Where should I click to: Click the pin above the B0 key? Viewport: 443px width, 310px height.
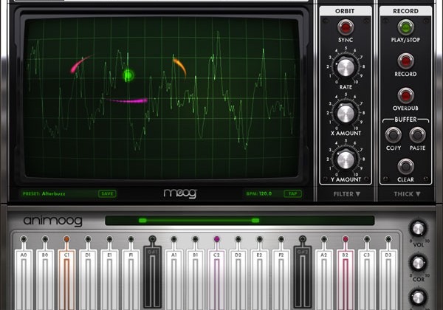click(45, 239)
